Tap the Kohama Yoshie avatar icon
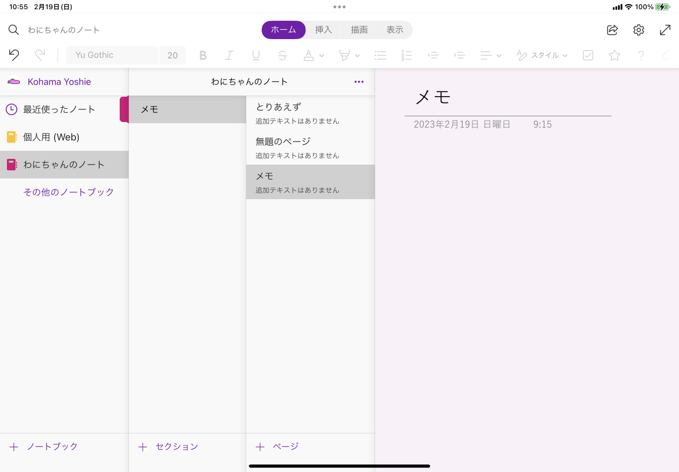 point(14,82)
